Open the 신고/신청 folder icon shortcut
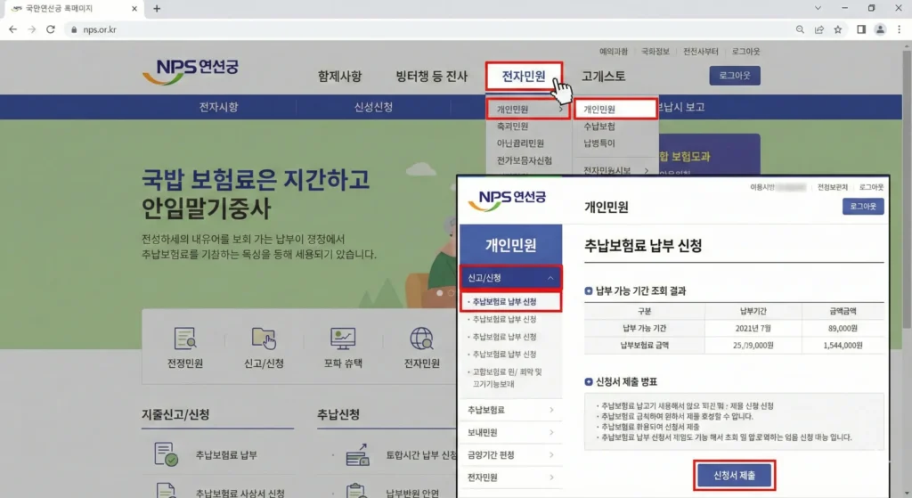 (264, 339)
